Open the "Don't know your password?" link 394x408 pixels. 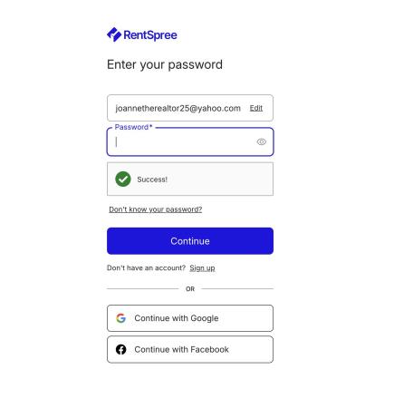click(156, 209)
